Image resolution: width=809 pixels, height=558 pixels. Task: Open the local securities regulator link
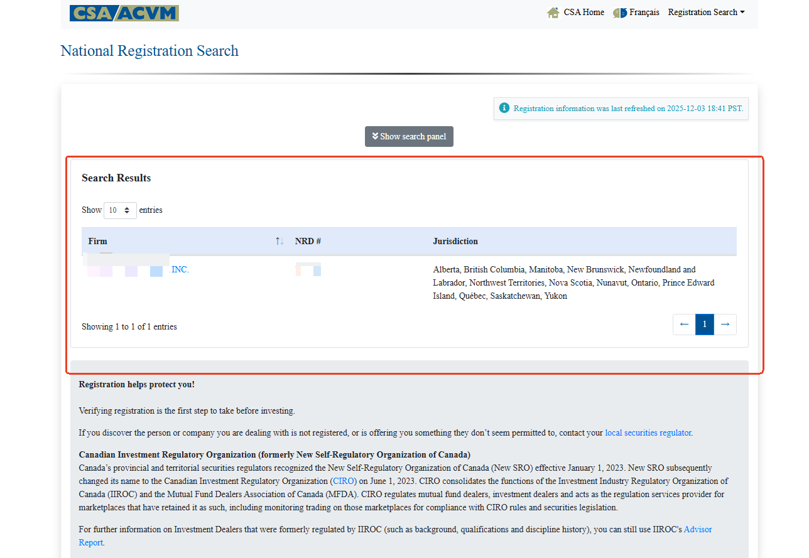pos(648,432)
